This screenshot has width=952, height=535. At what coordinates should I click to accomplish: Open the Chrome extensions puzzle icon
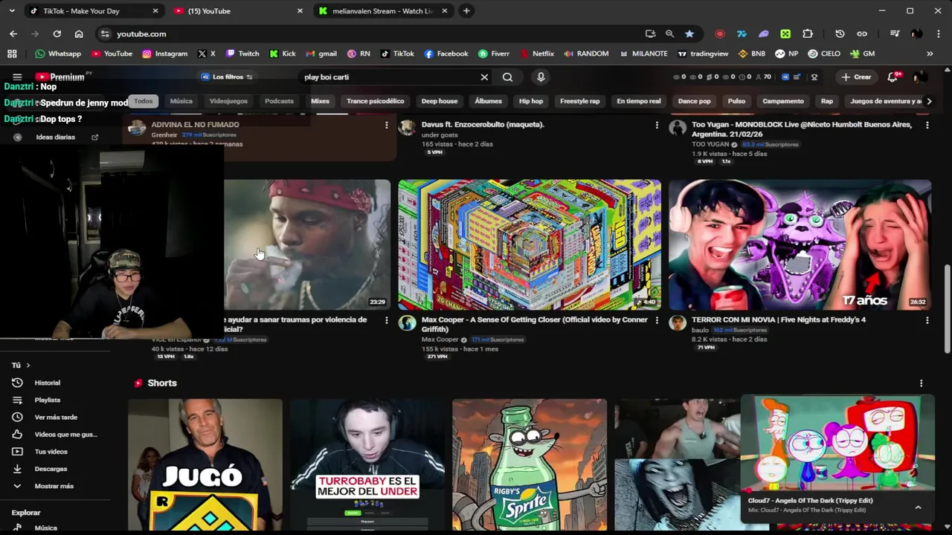pos(808,33)
